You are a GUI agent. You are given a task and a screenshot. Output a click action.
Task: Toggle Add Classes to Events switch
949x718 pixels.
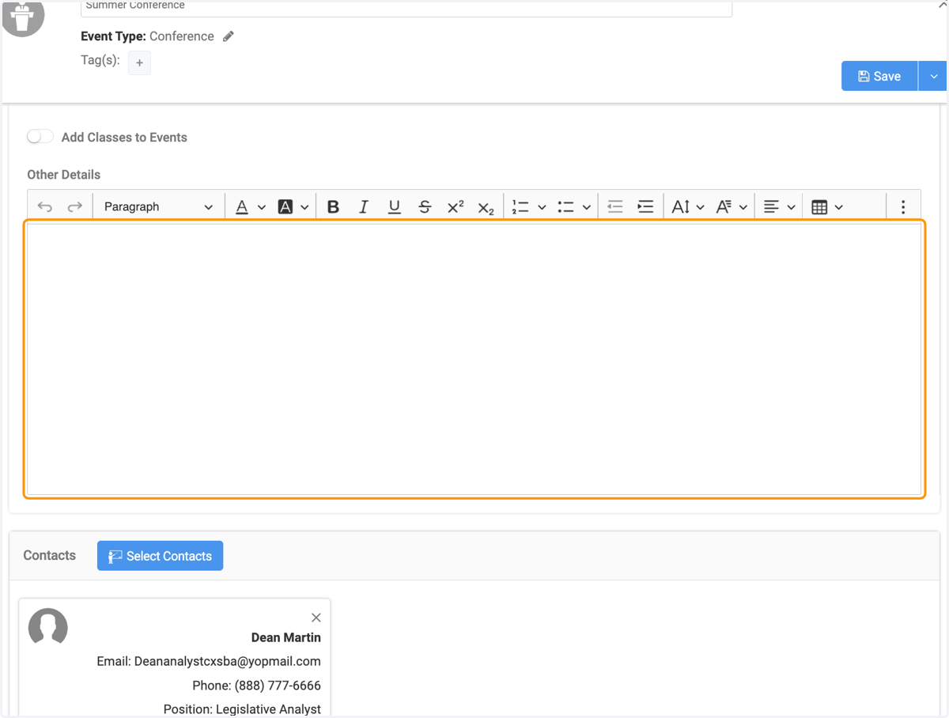pos(40,137)
